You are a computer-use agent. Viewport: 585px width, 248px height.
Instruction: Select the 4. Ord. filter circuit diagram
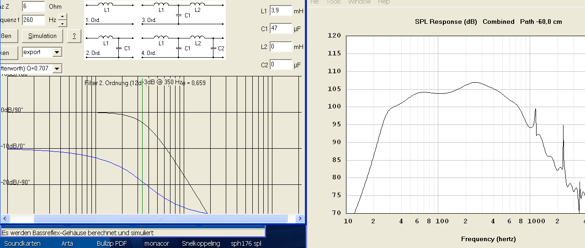[183, 46]
